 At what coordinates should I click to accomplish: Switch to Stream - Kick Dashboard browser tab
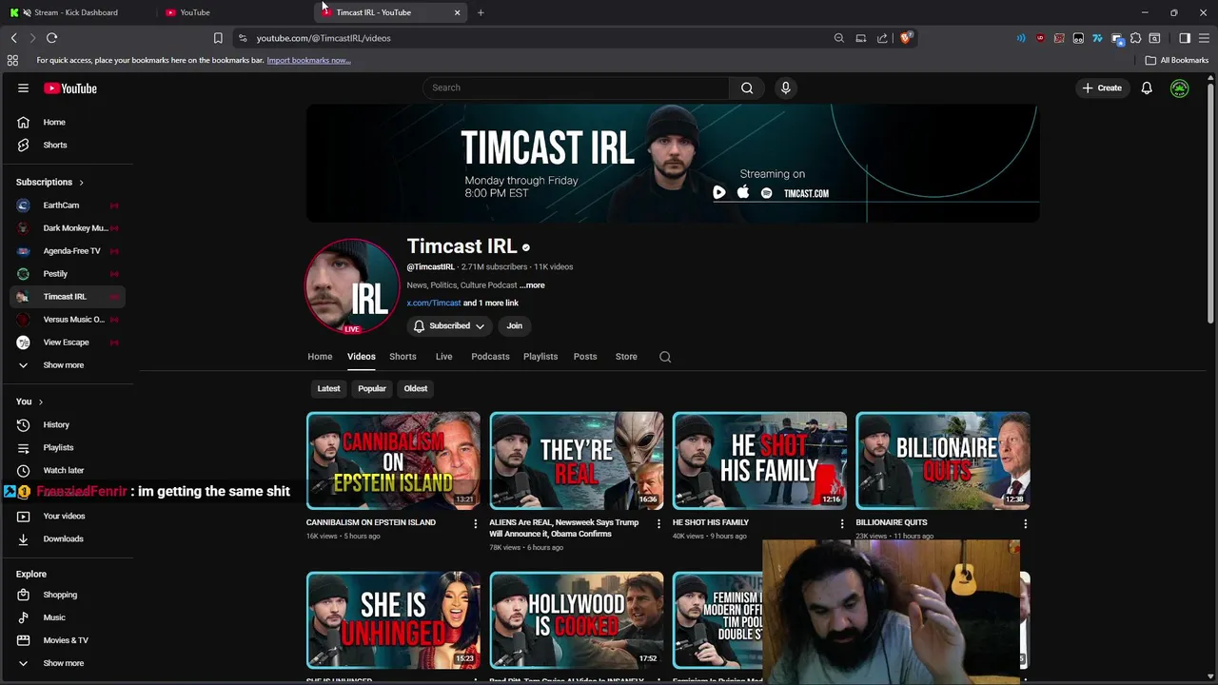76,12
